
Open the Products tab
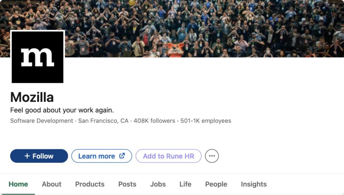(x=89, y=184)
